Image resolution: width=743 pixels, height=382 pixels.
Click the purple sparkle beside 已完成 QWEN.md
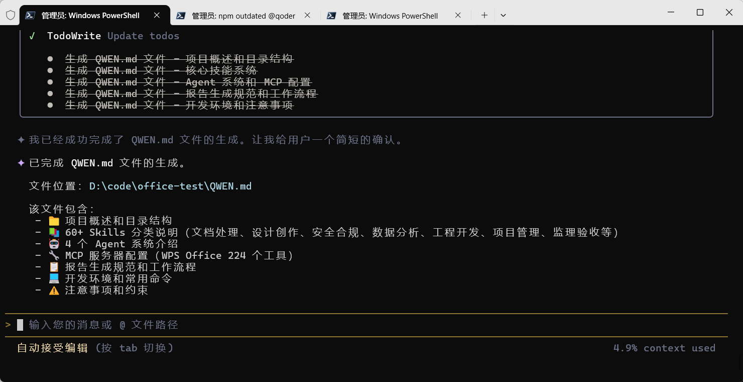(x=21, y=163)
